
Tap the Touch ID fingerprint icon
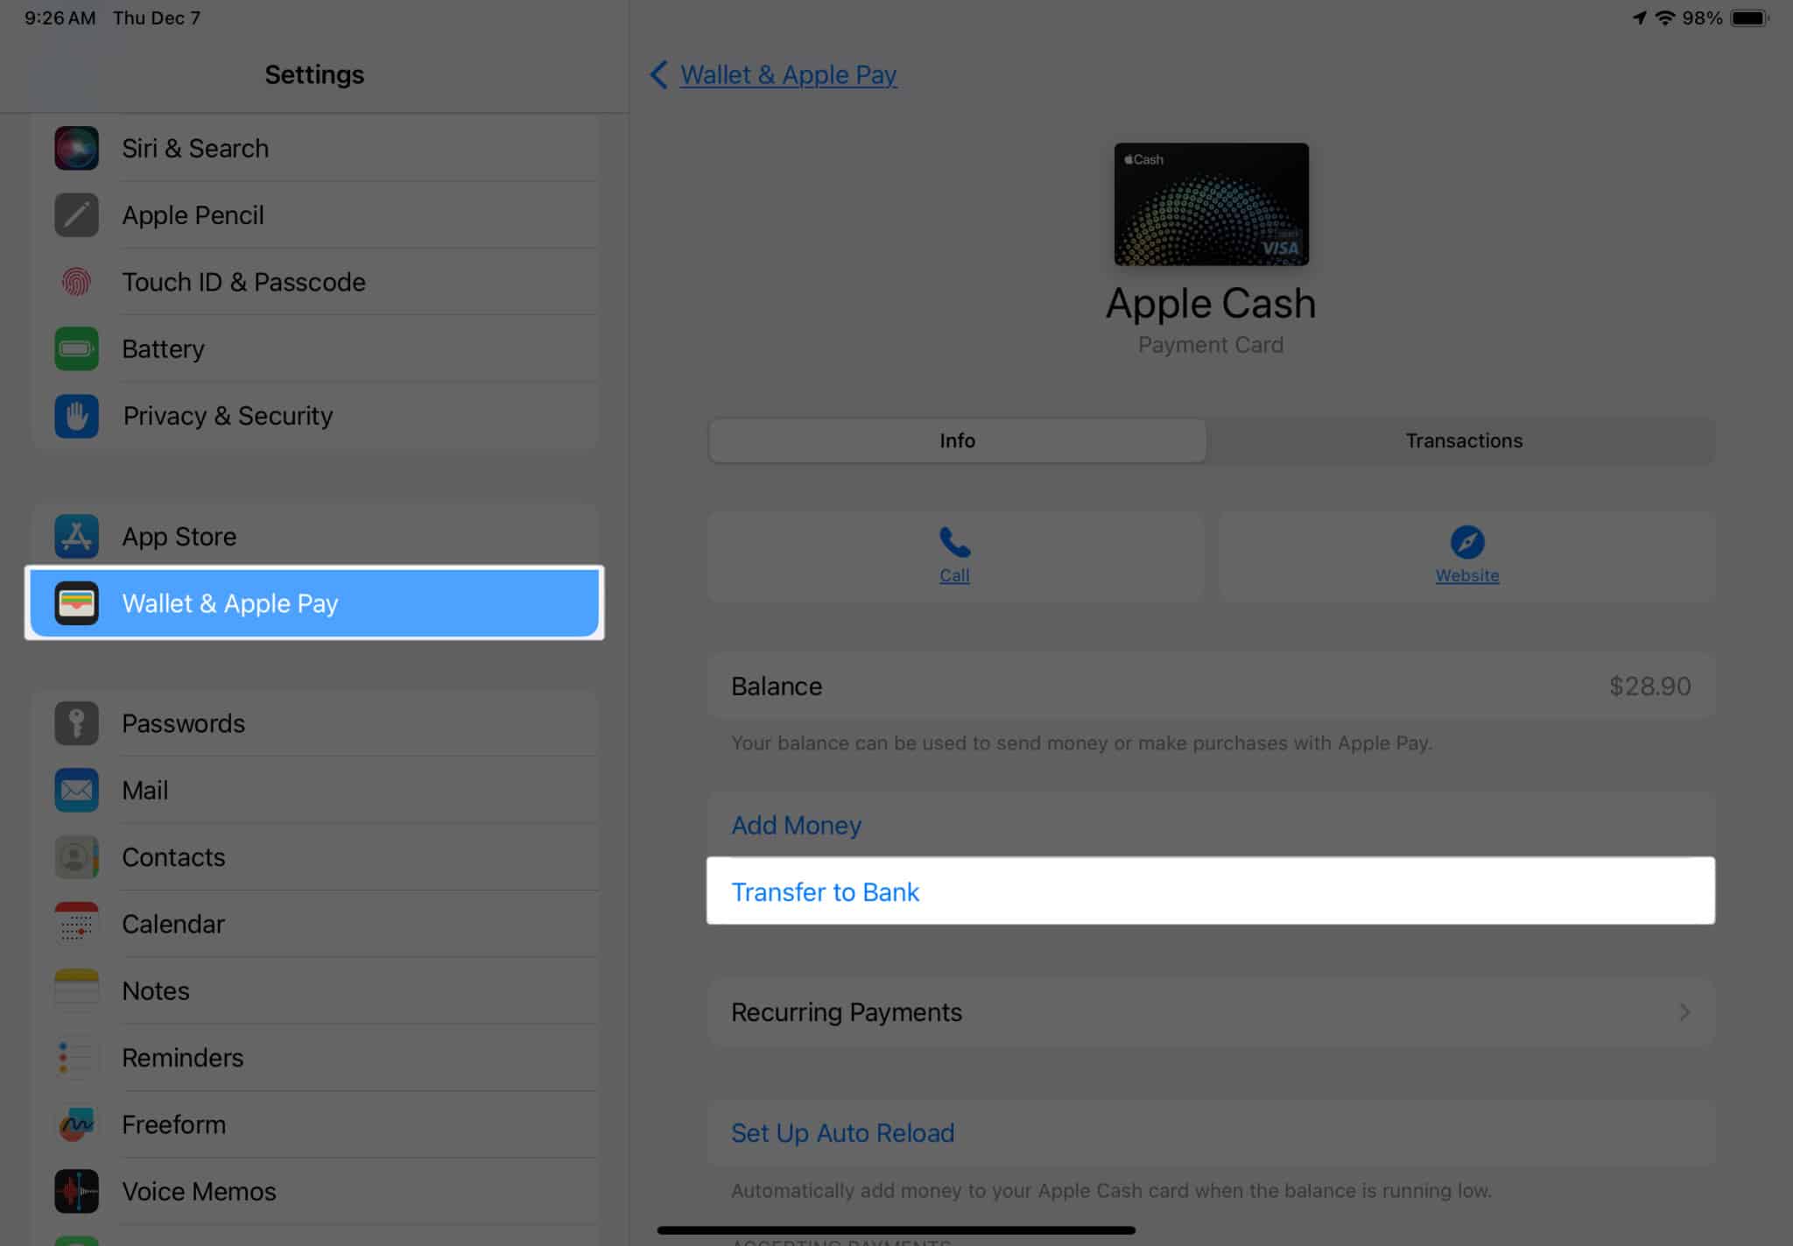coord(76,282)
